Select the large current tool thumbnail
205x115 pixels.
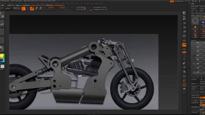195,21
